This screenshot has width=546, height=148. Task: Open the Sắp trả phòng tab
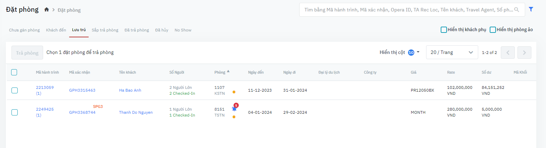(105, 30)
